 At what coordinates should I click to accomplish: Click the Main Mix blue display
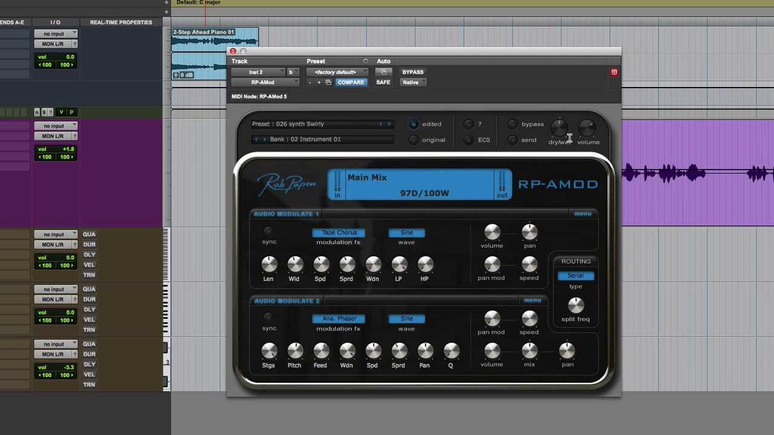point(420,184)
